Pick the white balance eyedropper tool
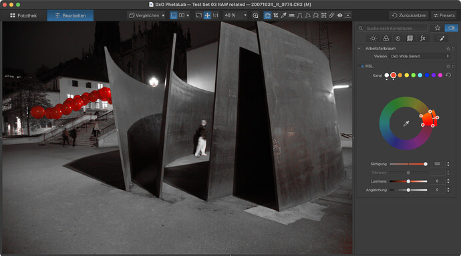The image size is (461, 256). [283, 15]
